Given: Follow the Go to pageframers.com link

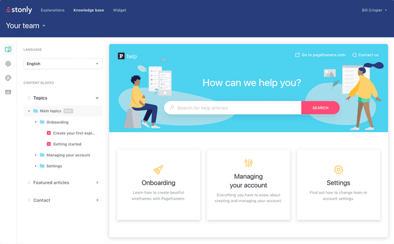Looking at the screenshot, I should tap(324, 55).
